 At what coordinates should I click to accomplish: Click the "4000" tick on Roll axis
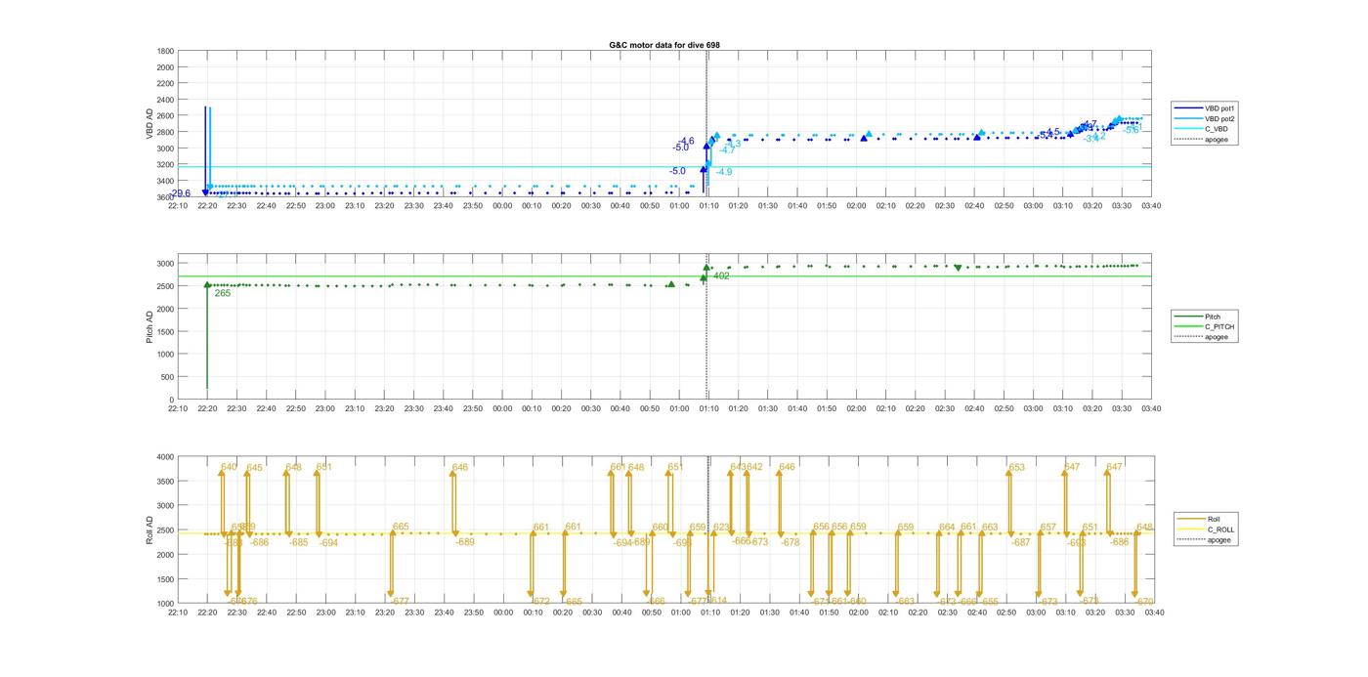[x=165, y=456]
